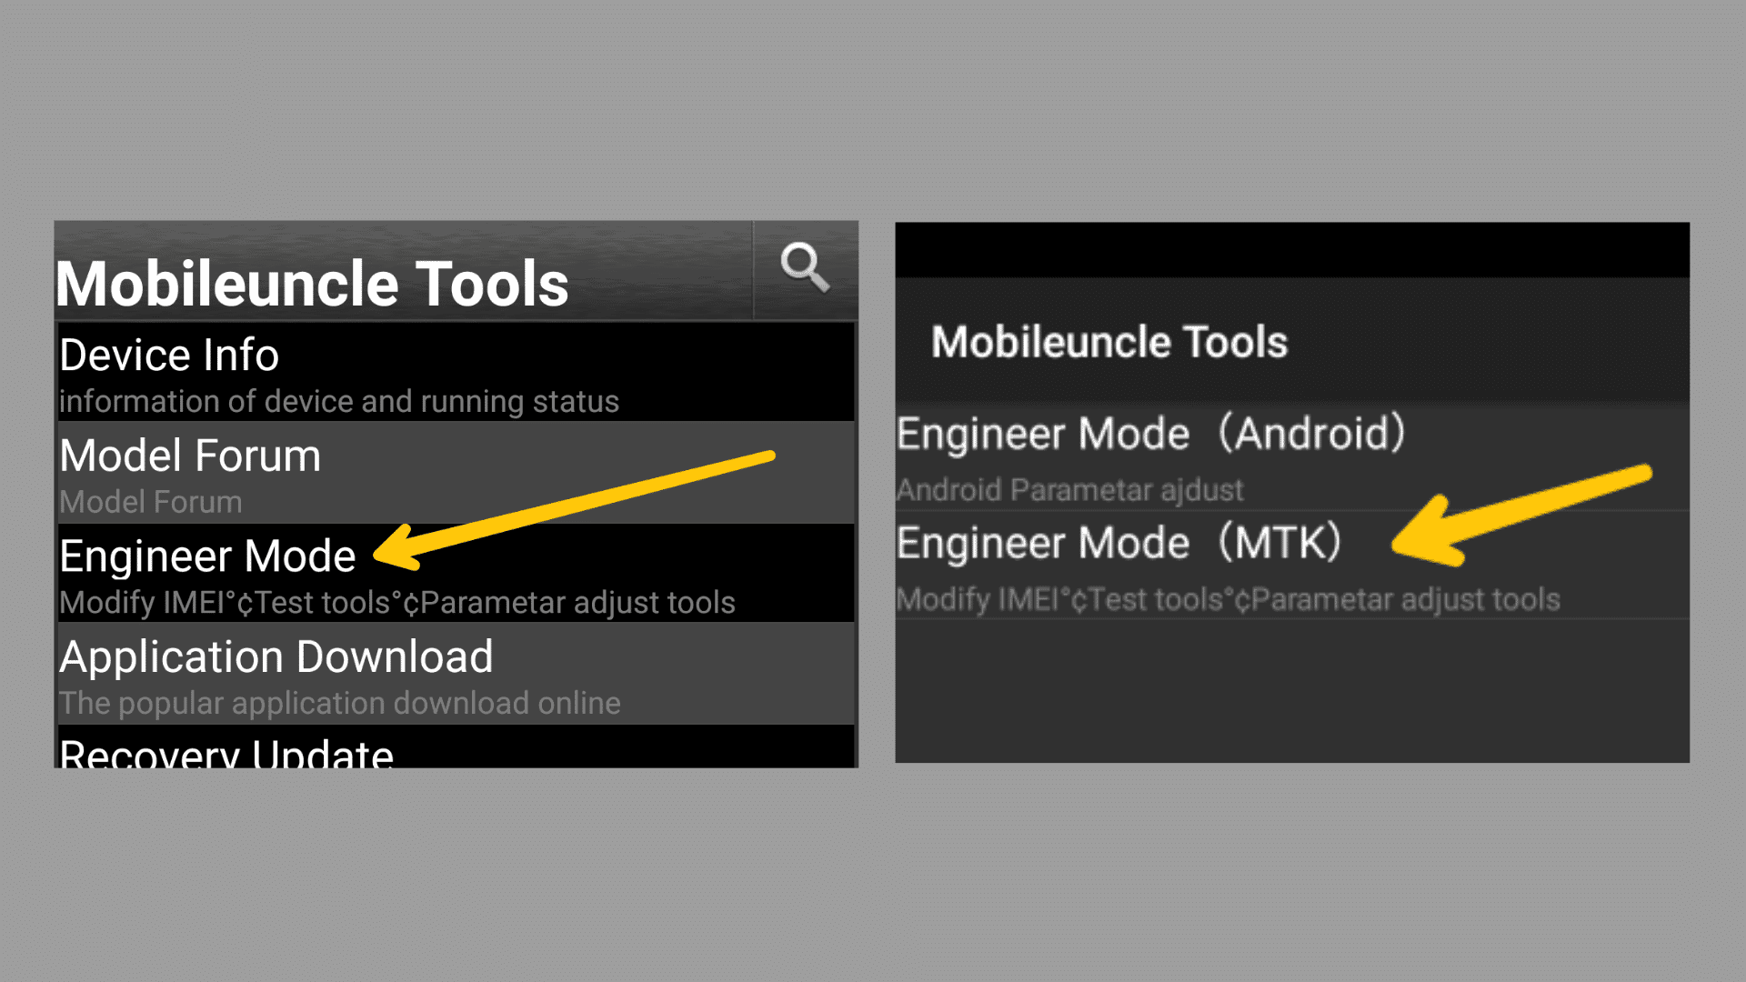The width and height of the screenshot is (1746, 982).
Task: Click the magnifying glass search icon
Action: pos(805,267)
